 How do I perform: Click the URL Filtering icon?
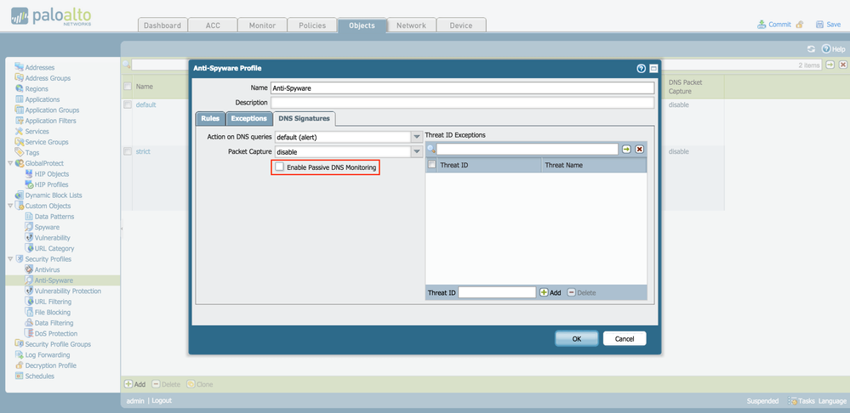29,302
